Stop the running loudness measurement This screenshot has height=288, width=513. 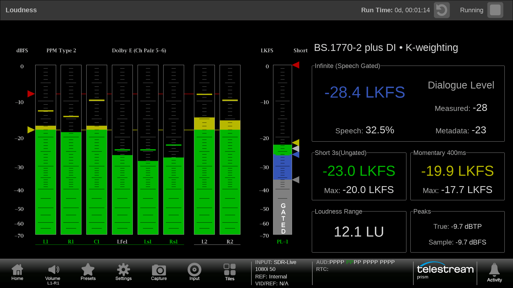(x=495, y=10)
